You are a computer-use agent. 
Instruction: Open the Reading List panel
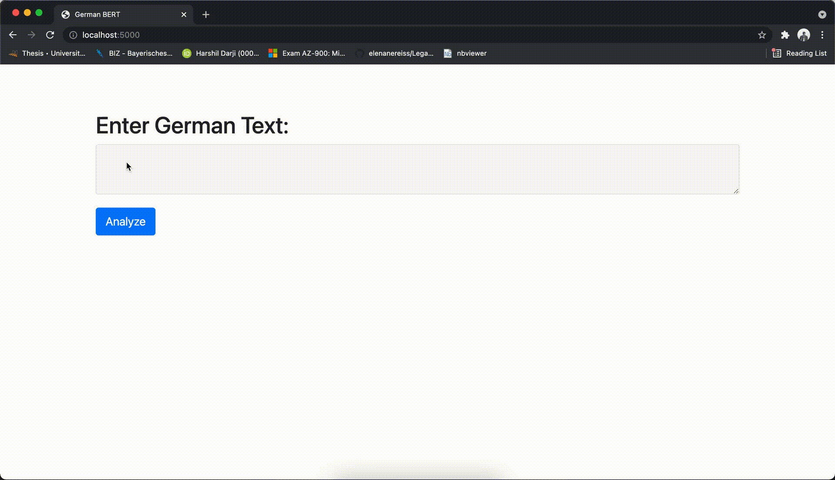pyautogui.click(x=799, y=53)
